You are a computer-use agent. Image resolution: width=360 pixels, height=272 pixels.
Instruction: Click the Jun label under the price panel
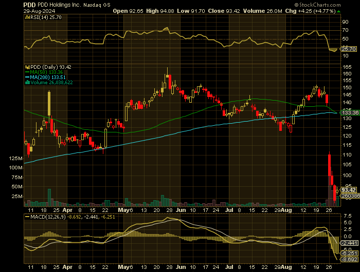[x=181, y=210]
